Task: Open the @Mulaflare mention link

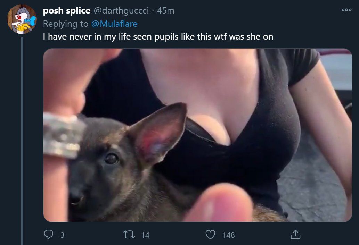Action: (x=114, y=24)
